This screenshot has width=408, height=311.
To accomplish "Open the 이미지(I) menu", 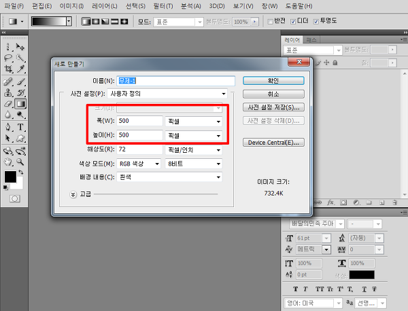I will (71, 6).
